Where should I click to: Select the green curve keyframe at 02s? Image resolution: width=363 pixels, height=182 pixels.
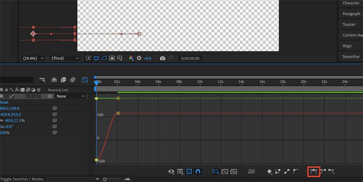tap(118, 98)
